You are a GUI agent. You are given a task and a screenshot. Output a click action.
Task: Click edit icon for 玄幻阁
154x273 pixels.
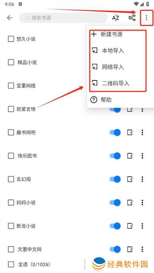130,179
